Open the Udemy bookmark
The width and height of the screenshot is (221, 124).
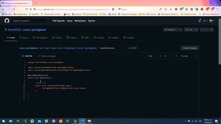(112, 14)
